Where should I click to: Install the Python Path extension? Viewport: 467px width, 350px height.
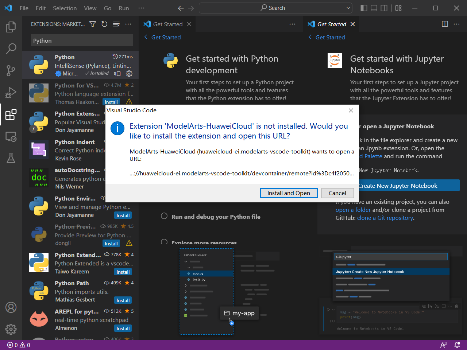coord(123,300)
